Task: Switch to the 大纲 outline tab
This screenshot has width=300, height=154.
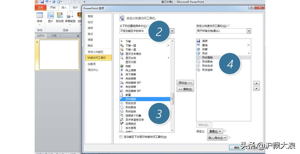Action: (x=54, y=36)
